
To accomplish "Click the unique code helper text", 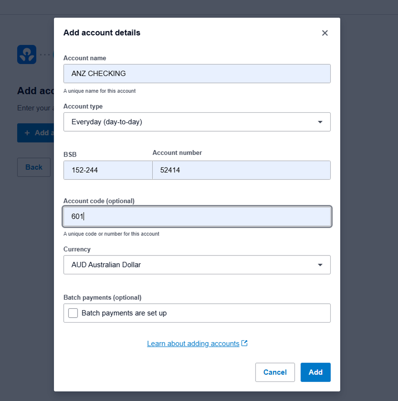I will pyautogui.click(x=111, y=234).
